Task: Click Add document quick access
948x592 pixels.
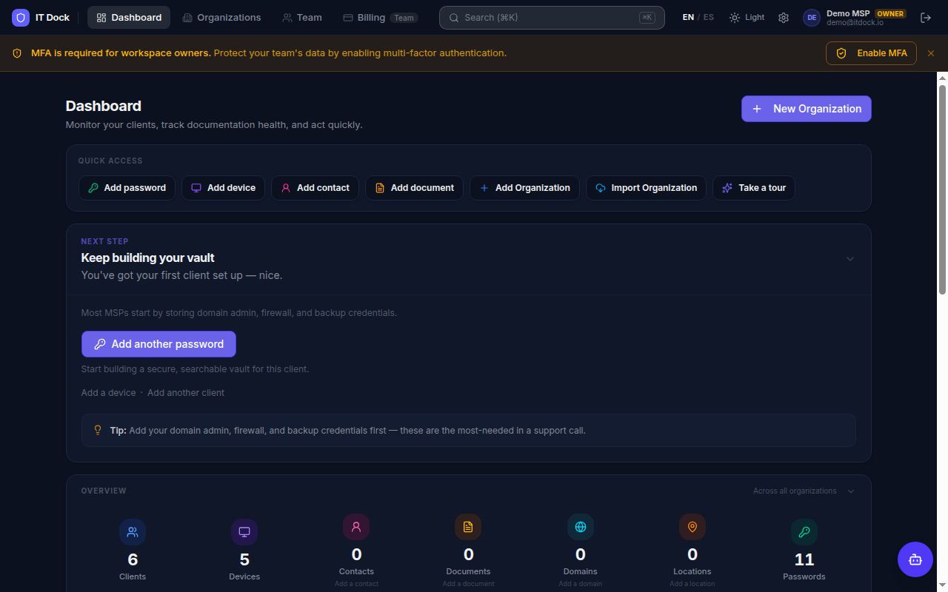Action: click(x=414, y=188)
